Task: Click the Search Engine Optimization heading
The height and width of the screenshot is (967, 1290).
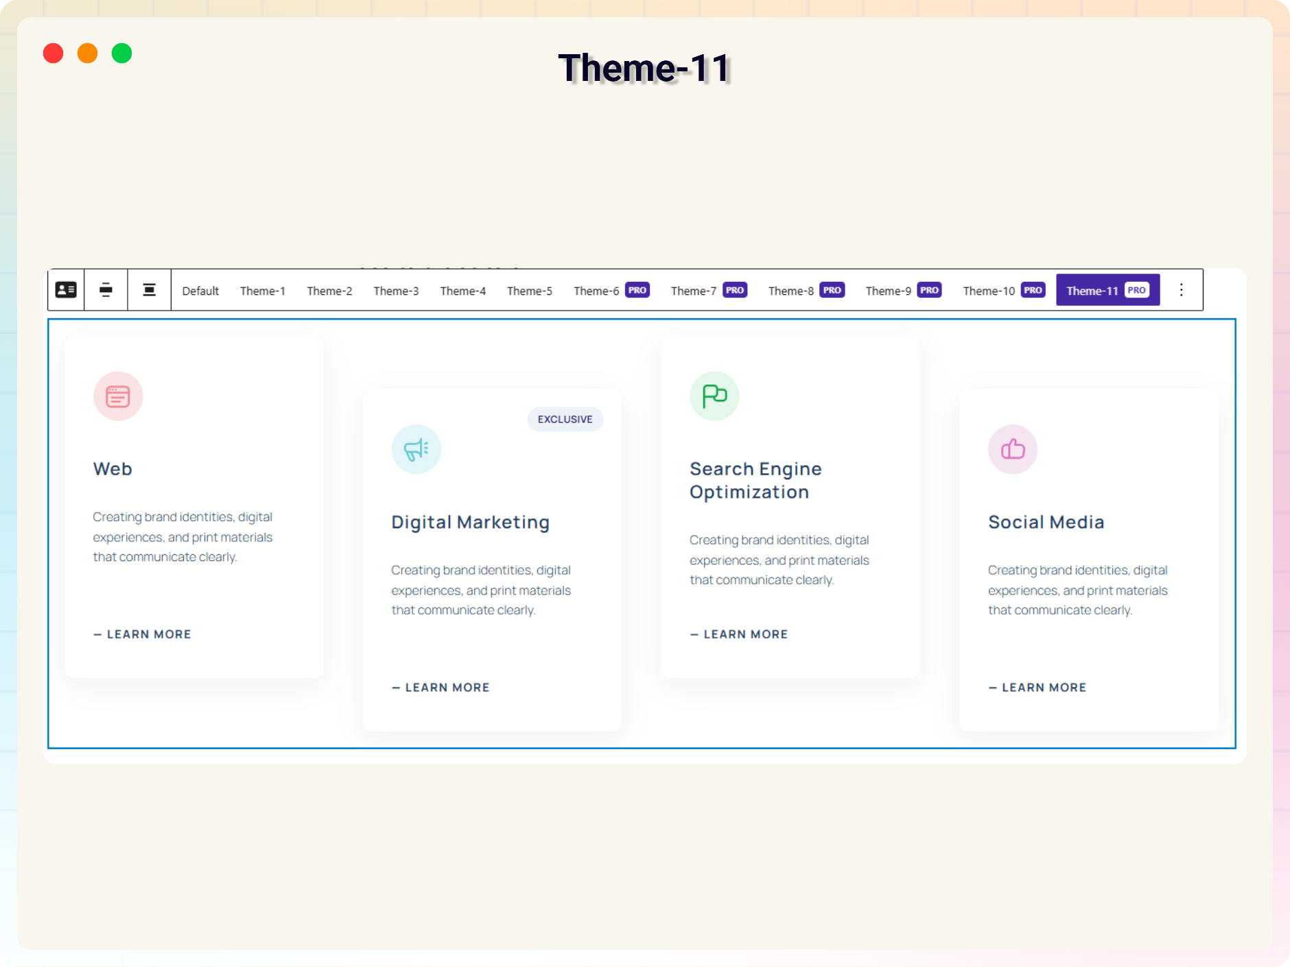Action: coord(755,480)
